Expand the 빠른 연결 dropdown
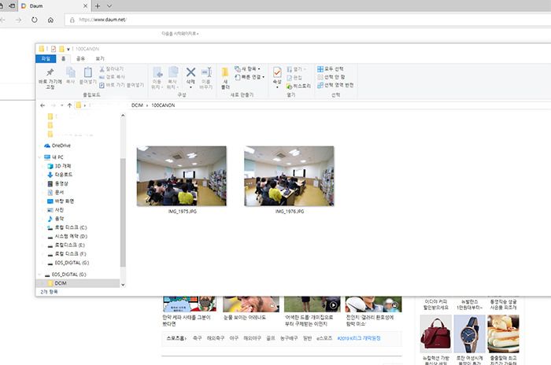 point(250,77)
